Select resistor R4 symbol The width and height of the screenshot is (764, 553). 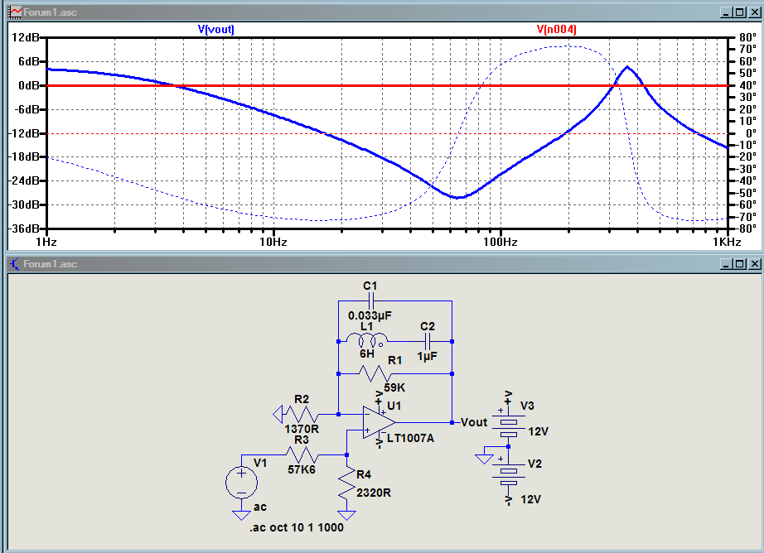(346, 483)
